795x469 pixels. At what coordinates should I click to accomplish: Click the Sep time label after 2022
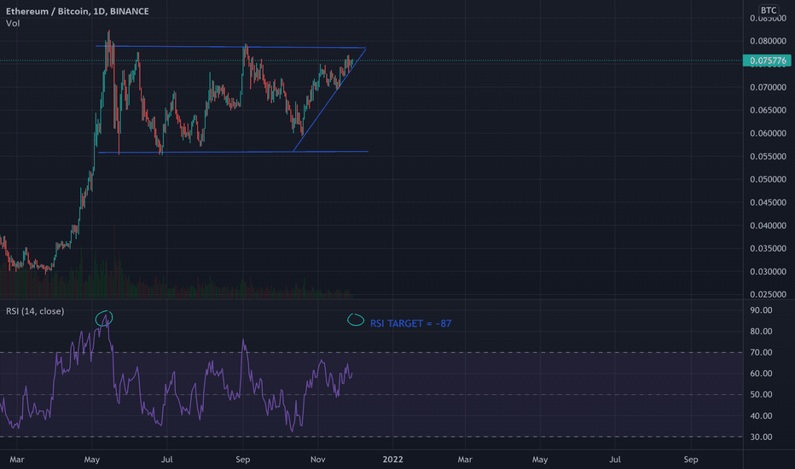click(691, 460)
